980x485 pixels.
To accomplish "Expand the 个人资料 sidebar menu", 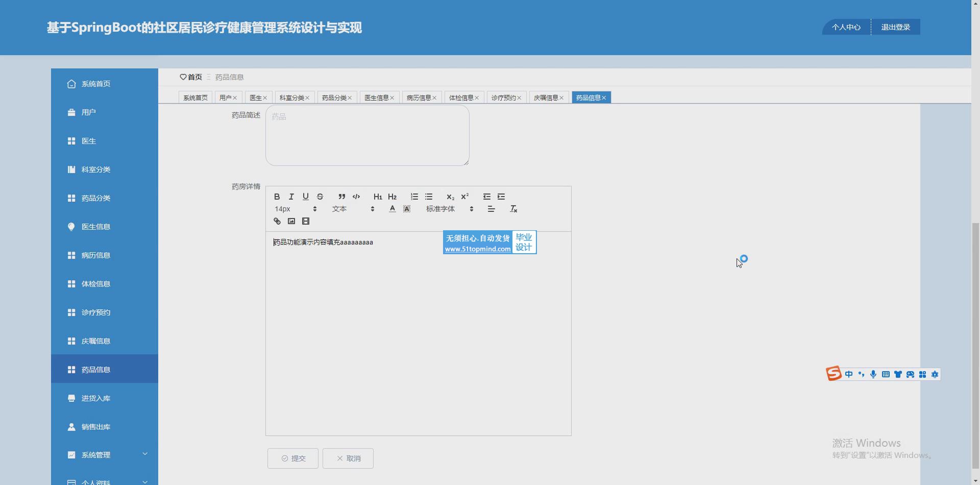I will (105, 481).
